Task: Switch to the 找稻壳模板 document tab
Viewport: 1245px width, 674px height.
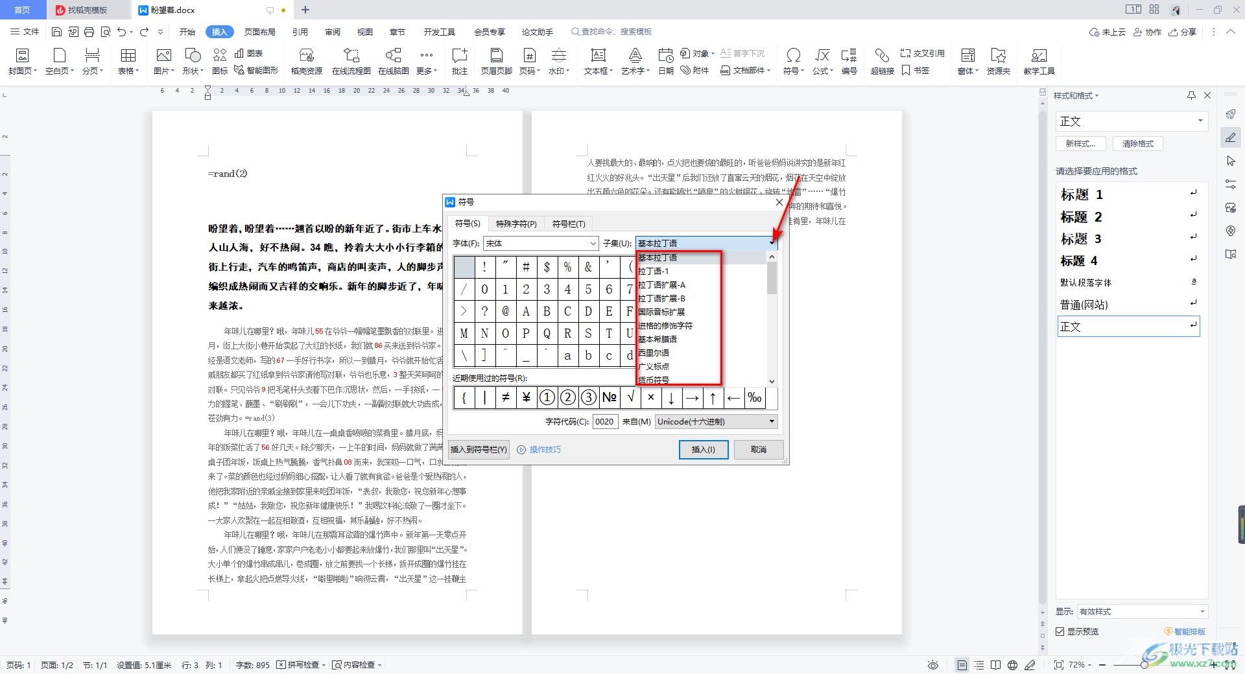Action: coord(88,10)
